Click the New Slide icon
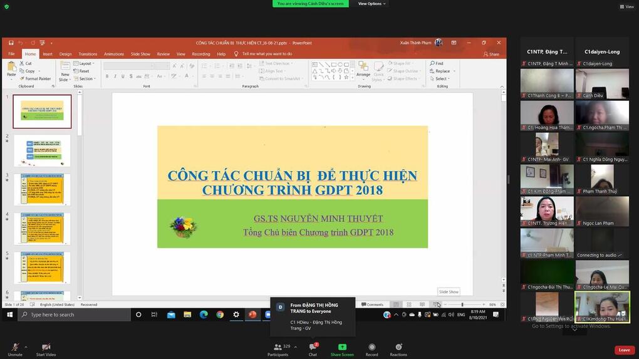 click(x=65, y=66)
